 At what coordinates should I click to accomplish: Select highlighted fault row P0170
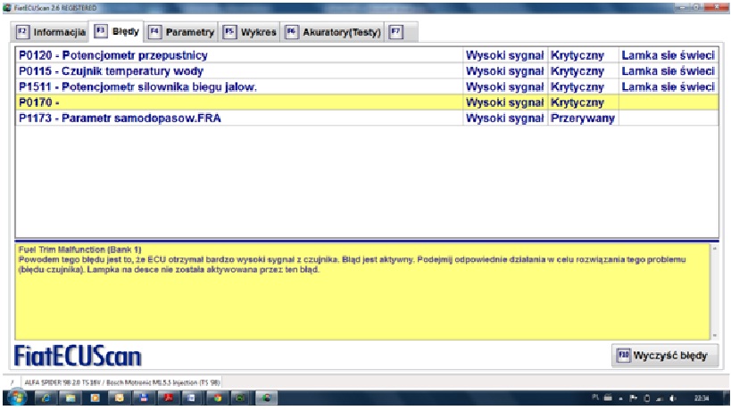[367, 102]
